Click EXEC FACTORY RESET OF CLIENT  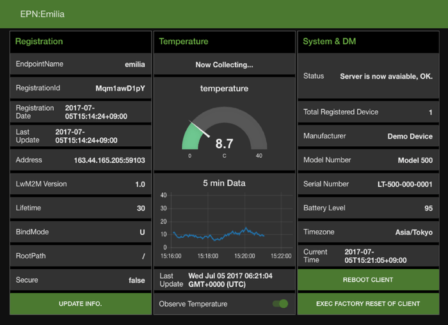coord(368,303)
